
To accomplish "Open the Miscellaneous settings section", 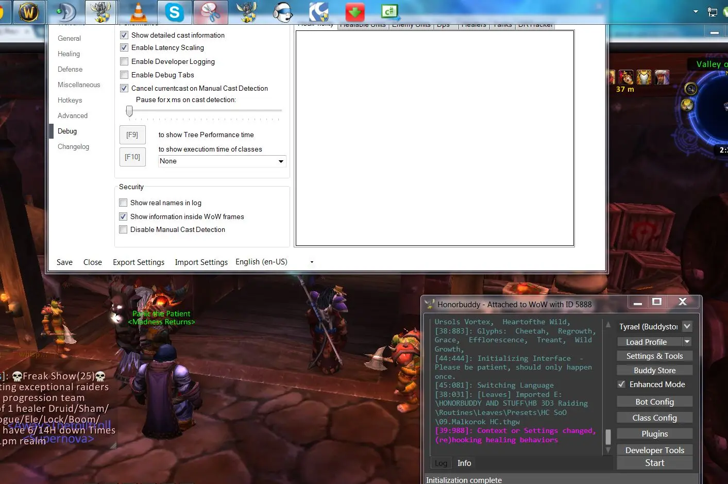I will (x=79, y=85).
